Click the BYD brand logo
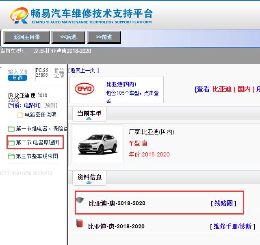 click(84, 89)
